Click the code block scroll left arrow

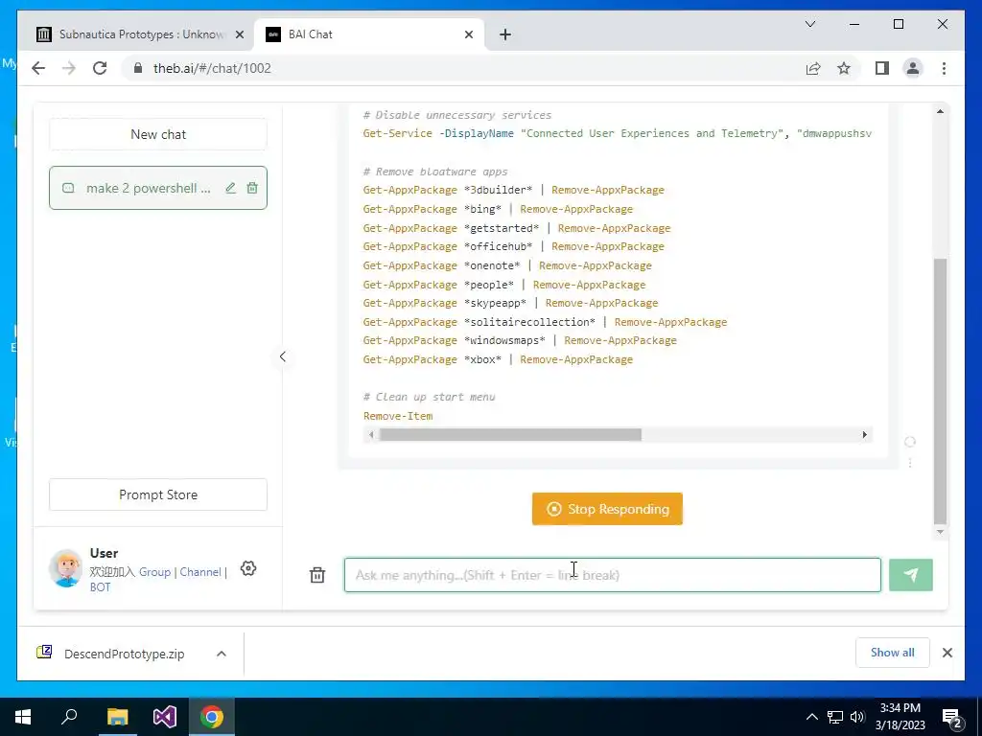click(371, 434)
